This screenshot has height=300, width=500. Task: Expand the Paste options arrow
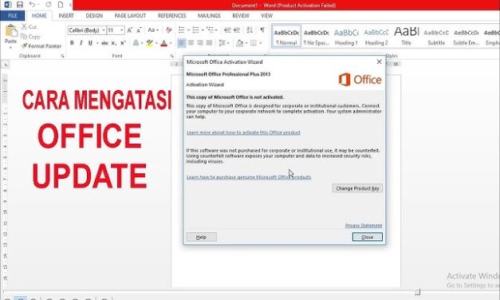[10, 47]
